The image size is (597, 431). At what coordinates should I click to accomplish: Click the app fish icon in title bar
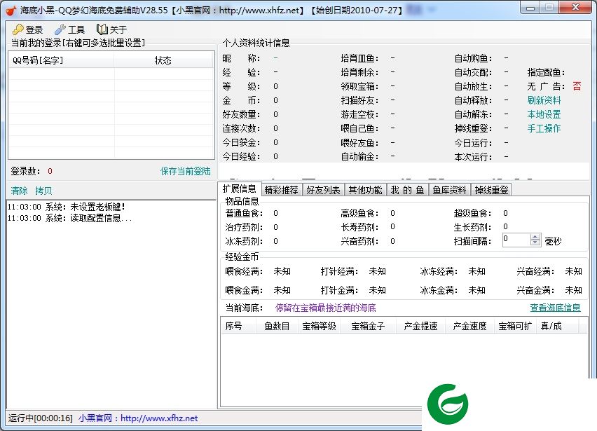[x=11, y=10]
